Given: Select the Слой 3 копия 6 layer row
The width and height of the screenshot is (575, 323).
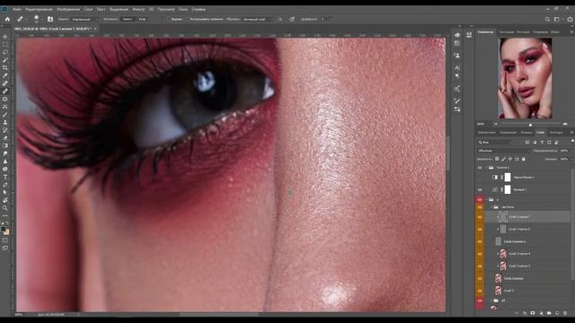Looking at the screenshot, I should pos(528,230).
